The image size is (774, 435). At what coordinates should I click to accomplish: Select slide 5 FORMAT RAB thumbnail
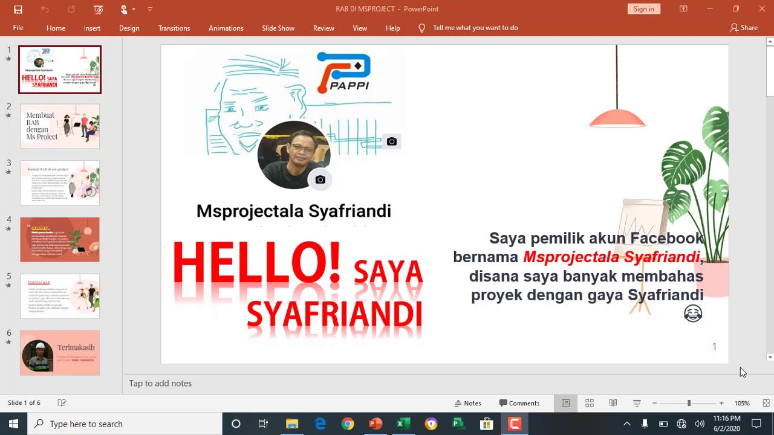(60, 296)
